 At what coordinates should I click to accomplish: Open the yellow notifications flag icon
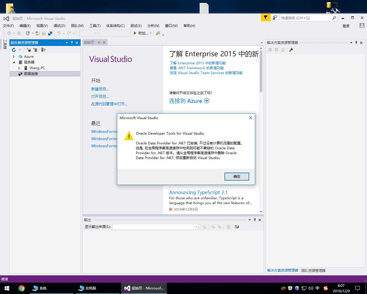266,18
